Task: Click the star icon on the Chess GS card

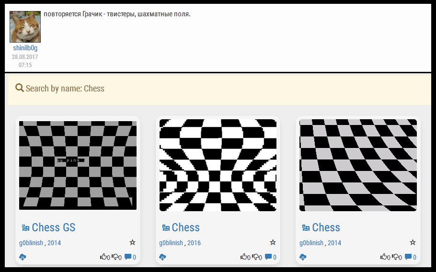Action: 133,243
